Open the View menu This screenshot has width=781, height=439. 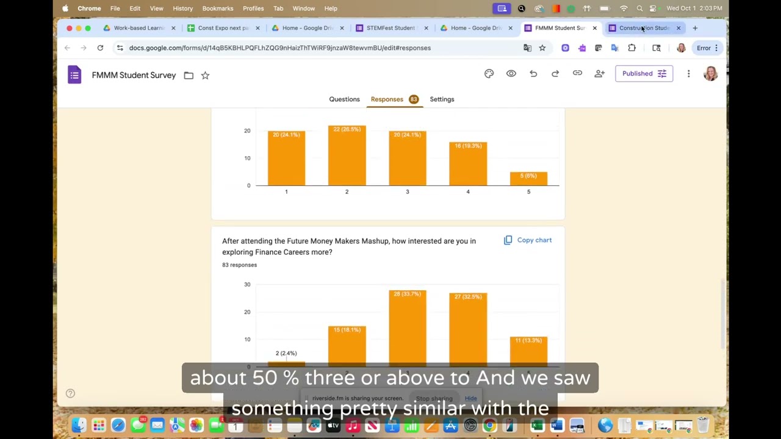click(156, 9)
